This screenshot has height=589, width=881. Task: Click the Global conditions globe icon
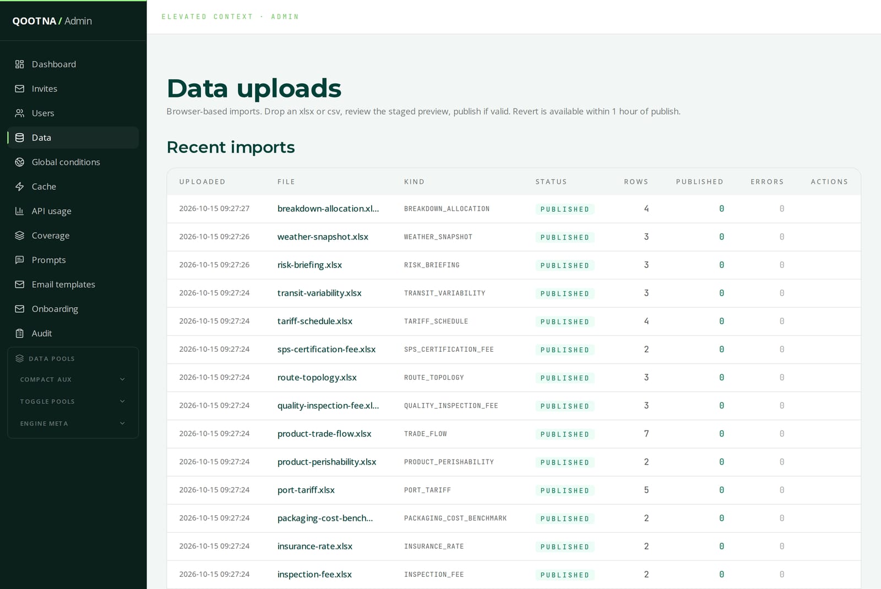[x=20, y=162]
